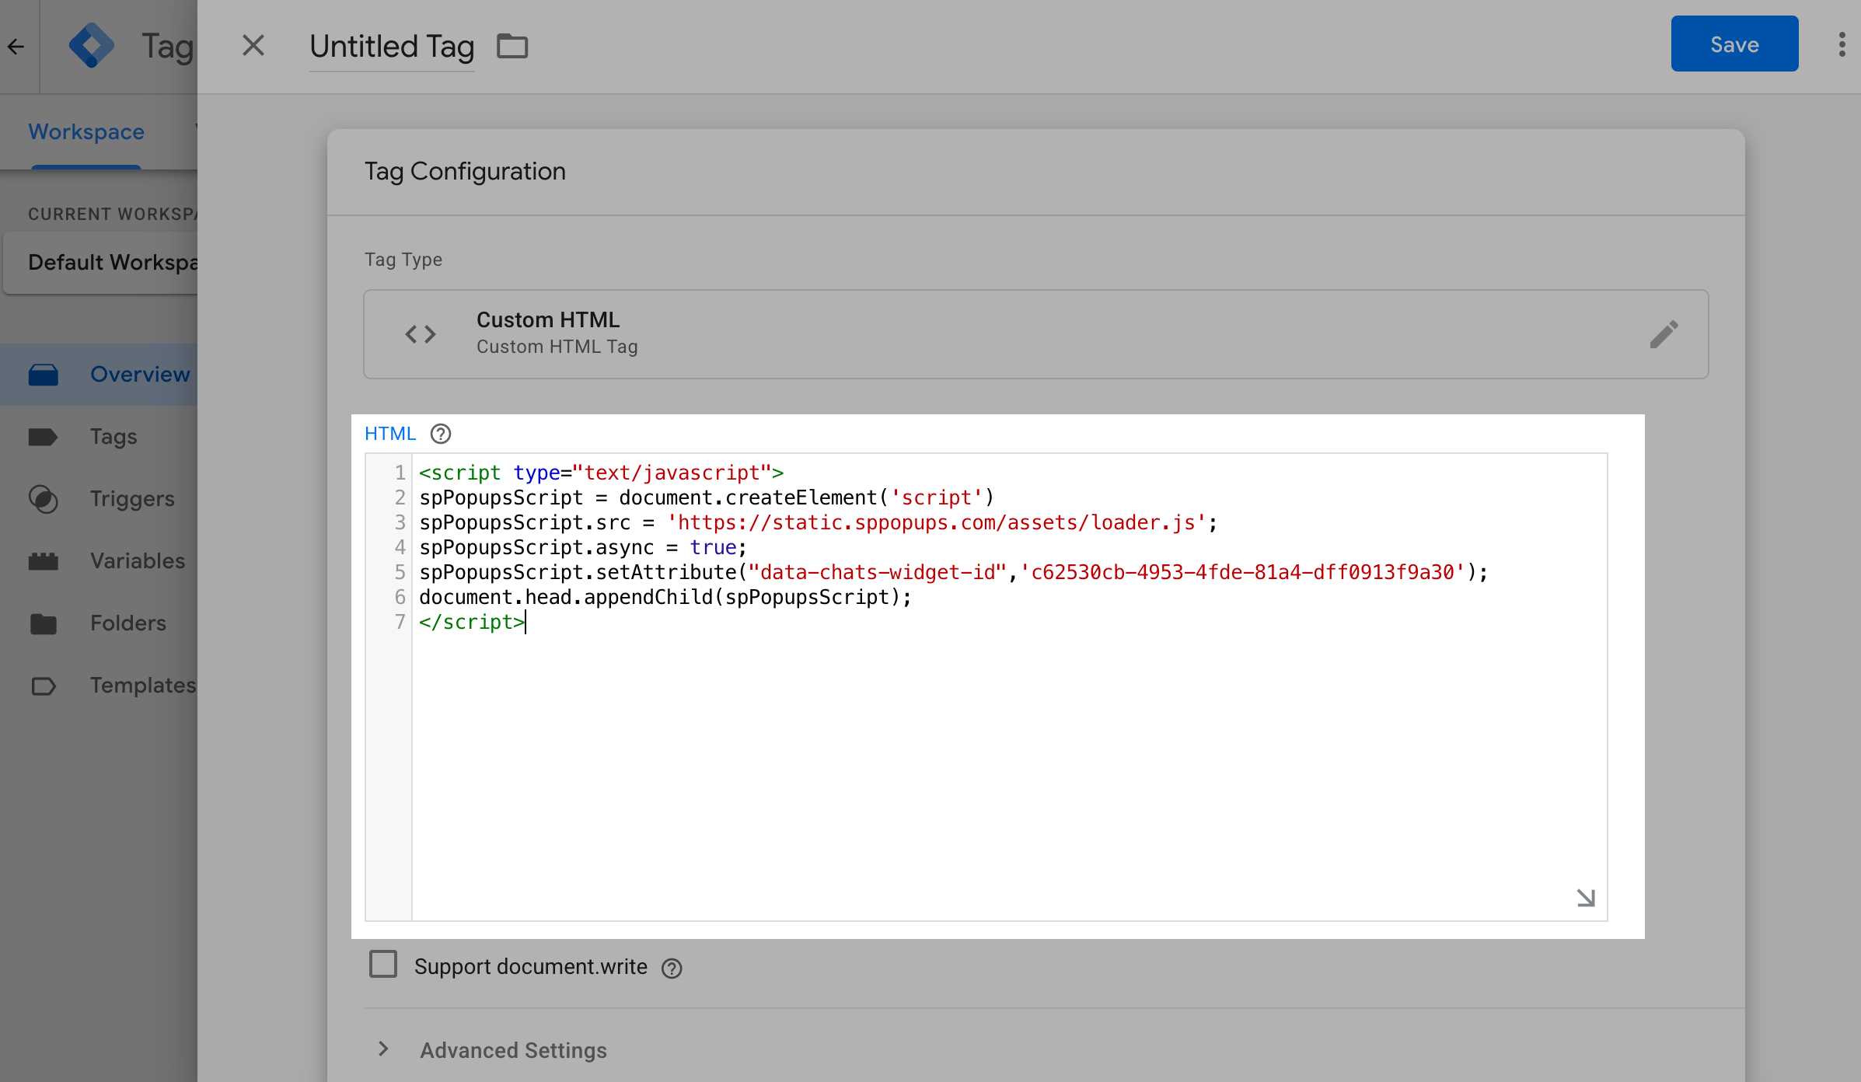1861x1082 pixels.
Task: Click the folder icon next to Untitled Tag
Action: tap(512, 47)
